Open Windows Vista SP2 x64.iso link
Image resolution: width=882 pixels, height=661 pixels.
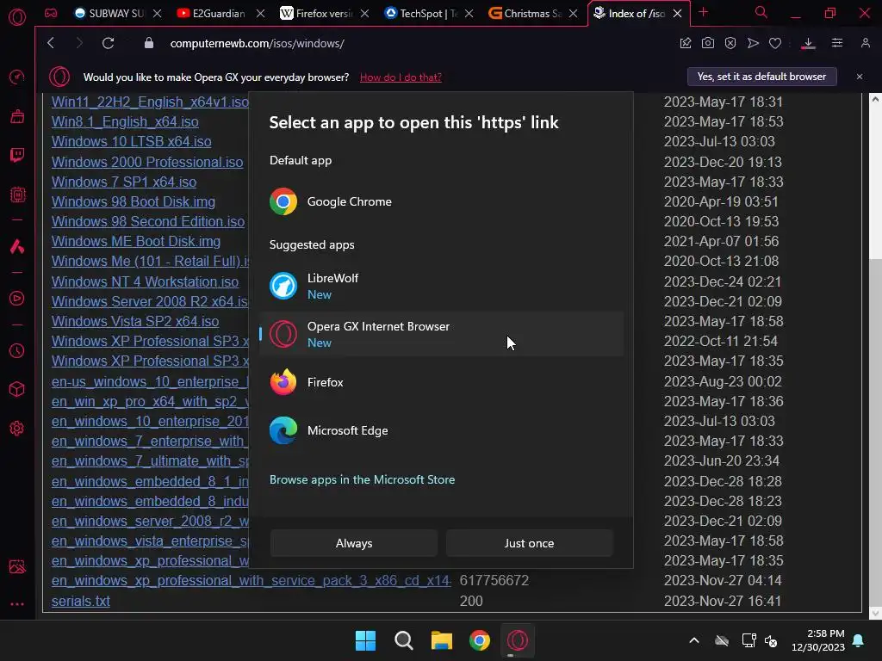[x=135, y=322]
